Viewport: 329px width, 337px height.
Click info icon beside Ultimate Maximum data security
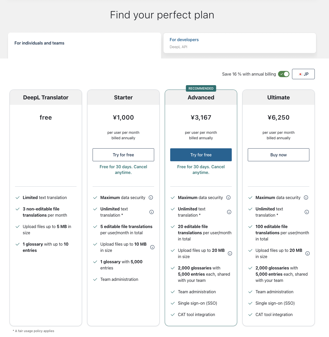[x=306, y=197]
